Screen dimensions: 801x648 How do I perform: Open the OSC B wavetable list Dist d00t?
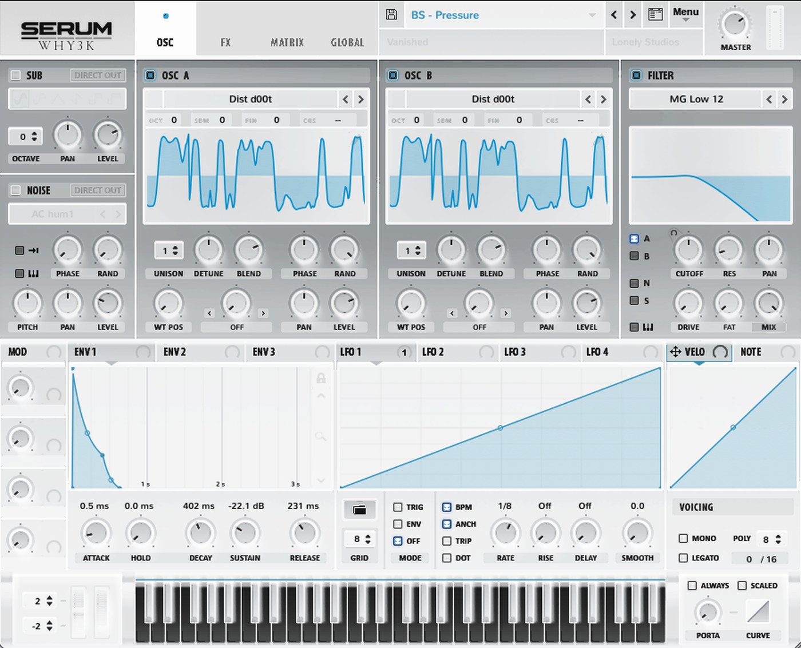(x=493, y=100)
